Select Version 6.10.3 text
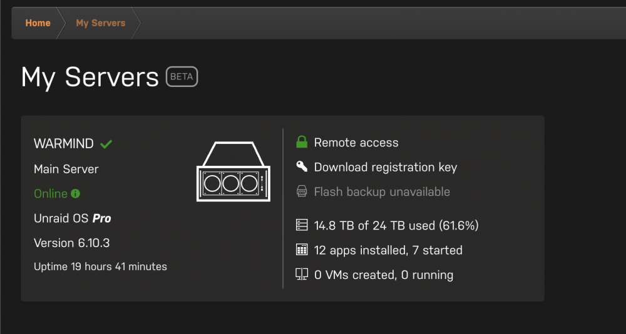626x334 pixels. [72, 243]
